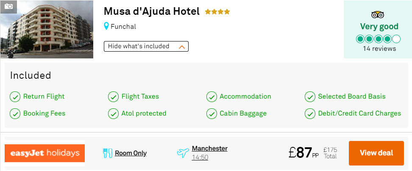The width and height of the screenshot is (412, 171).
Task: Click the Funchal location pin icon
Action: pyautogui.click(x=106, y=26)
